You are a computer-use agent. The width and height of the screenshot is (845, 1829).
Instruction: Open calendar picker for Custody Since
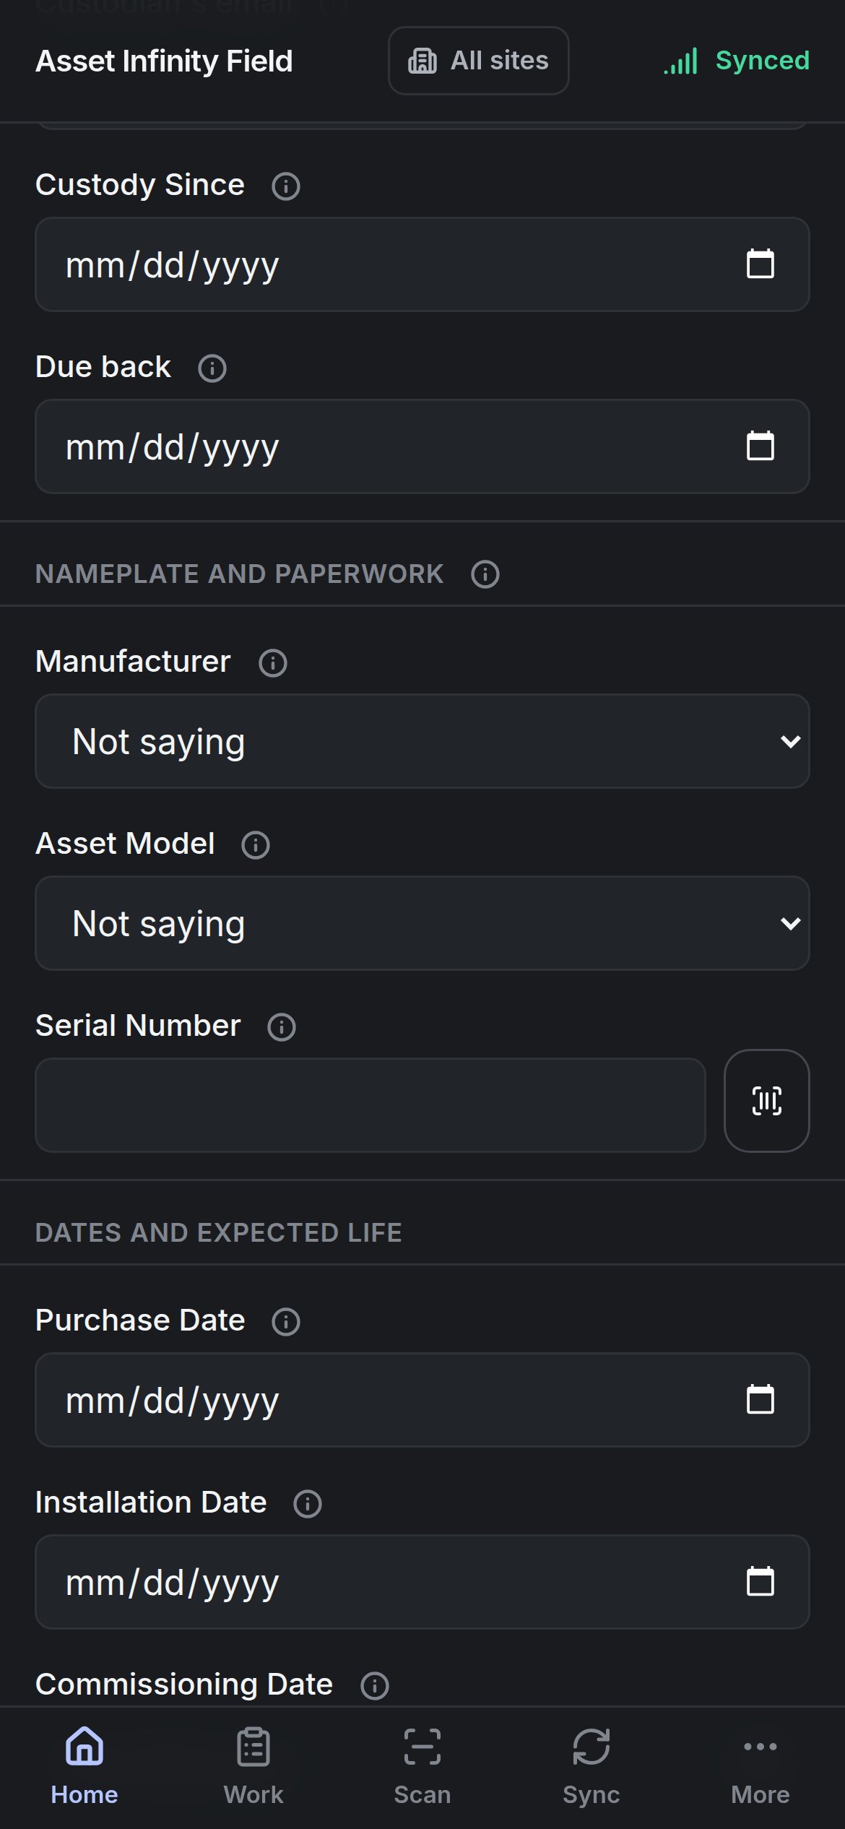(760, 264)
